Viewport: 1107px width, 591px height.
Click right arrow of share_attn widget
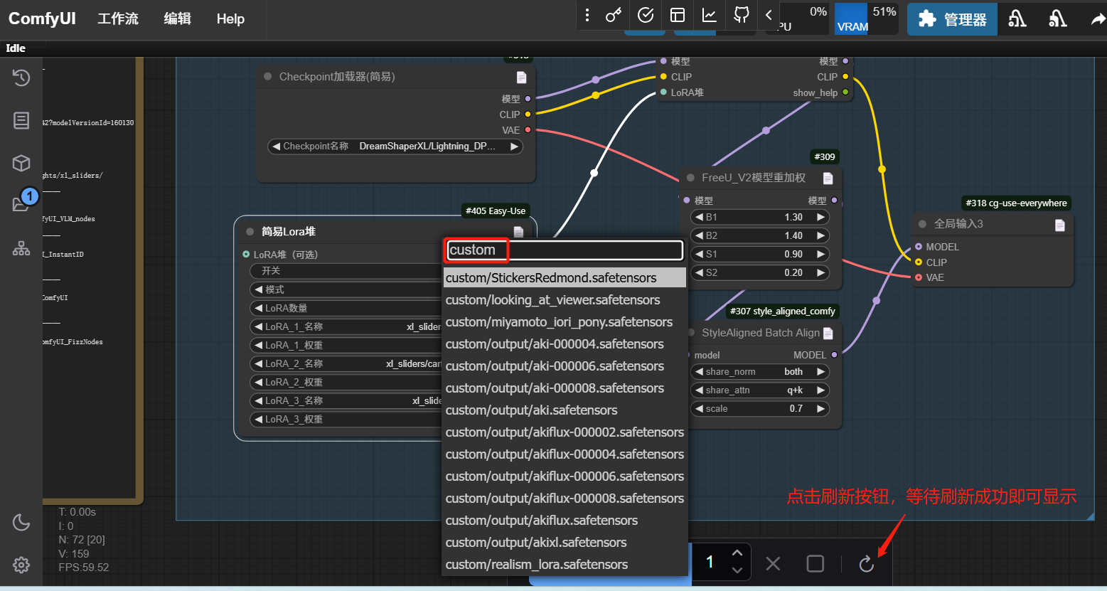(x=821, y=390)
